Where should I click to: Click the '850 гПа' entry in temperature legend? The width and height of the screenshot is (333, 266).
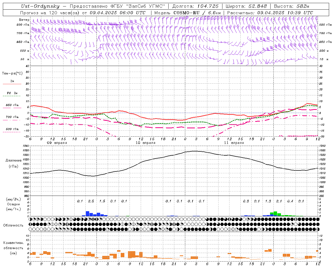(x=12, y=105)
